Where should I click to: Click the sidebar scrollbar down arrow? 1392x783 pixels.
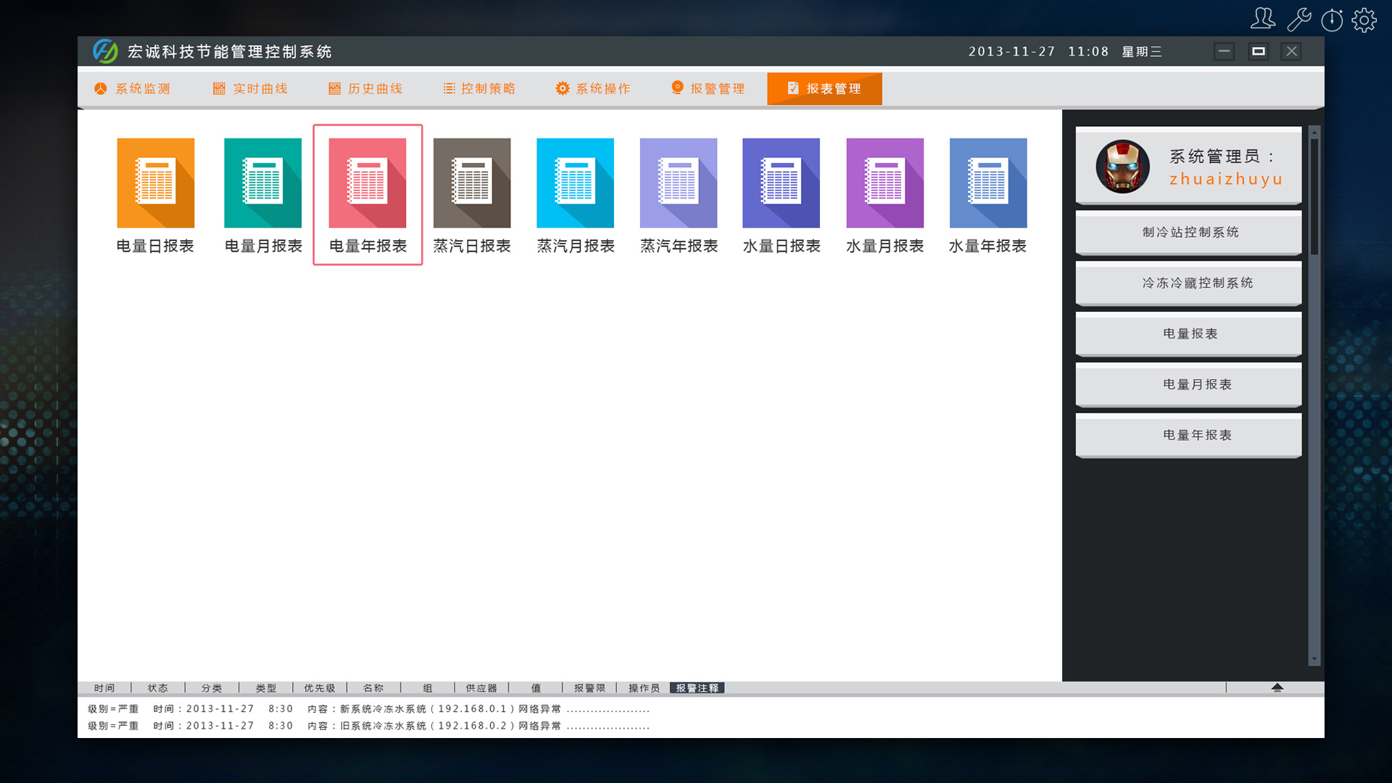(x=1314, y=659)
